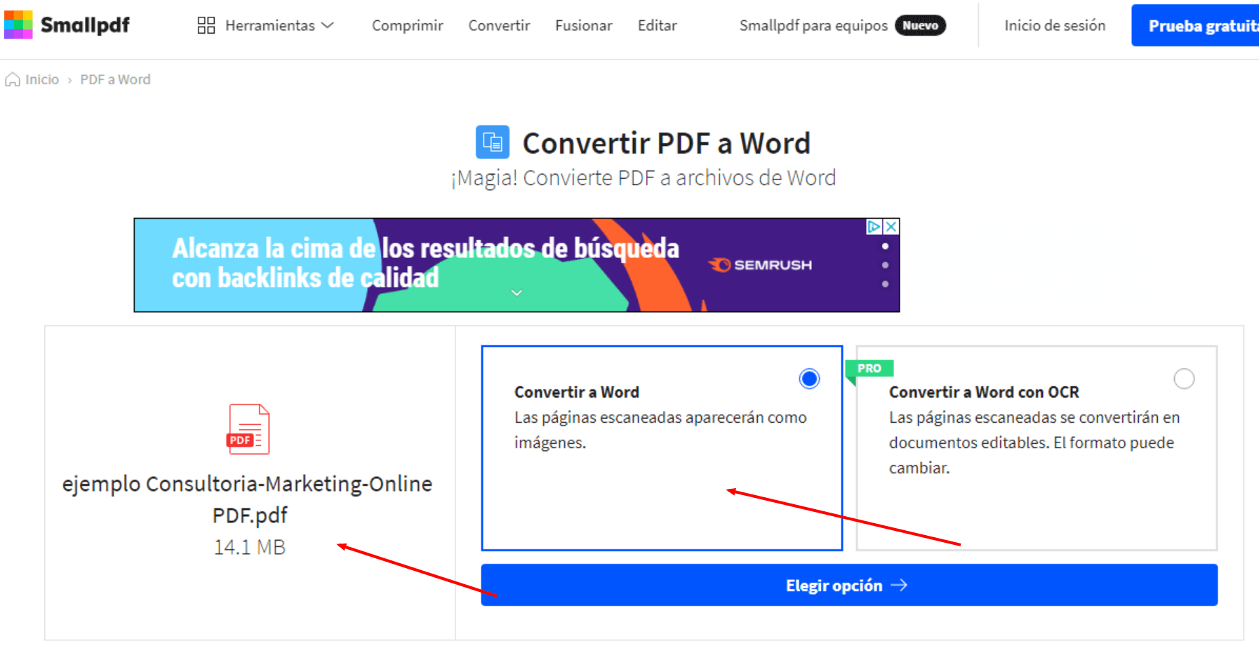
Task: Click the SEMRUSH logo in the banner
Action: click(761, 264)
